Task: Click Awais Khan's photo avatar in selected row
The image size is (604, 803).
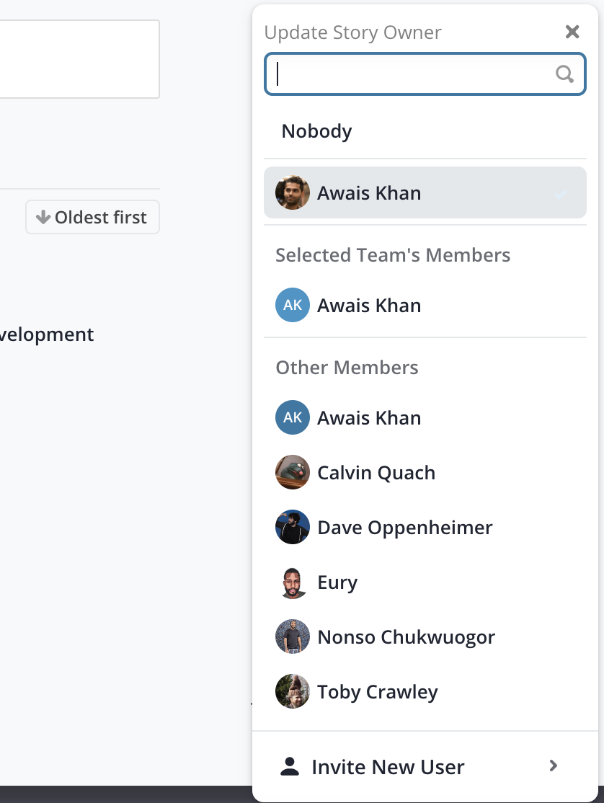Action: point(293,192)
